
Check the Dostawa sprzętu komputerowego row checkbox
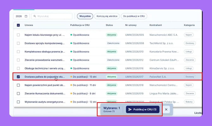18,43
